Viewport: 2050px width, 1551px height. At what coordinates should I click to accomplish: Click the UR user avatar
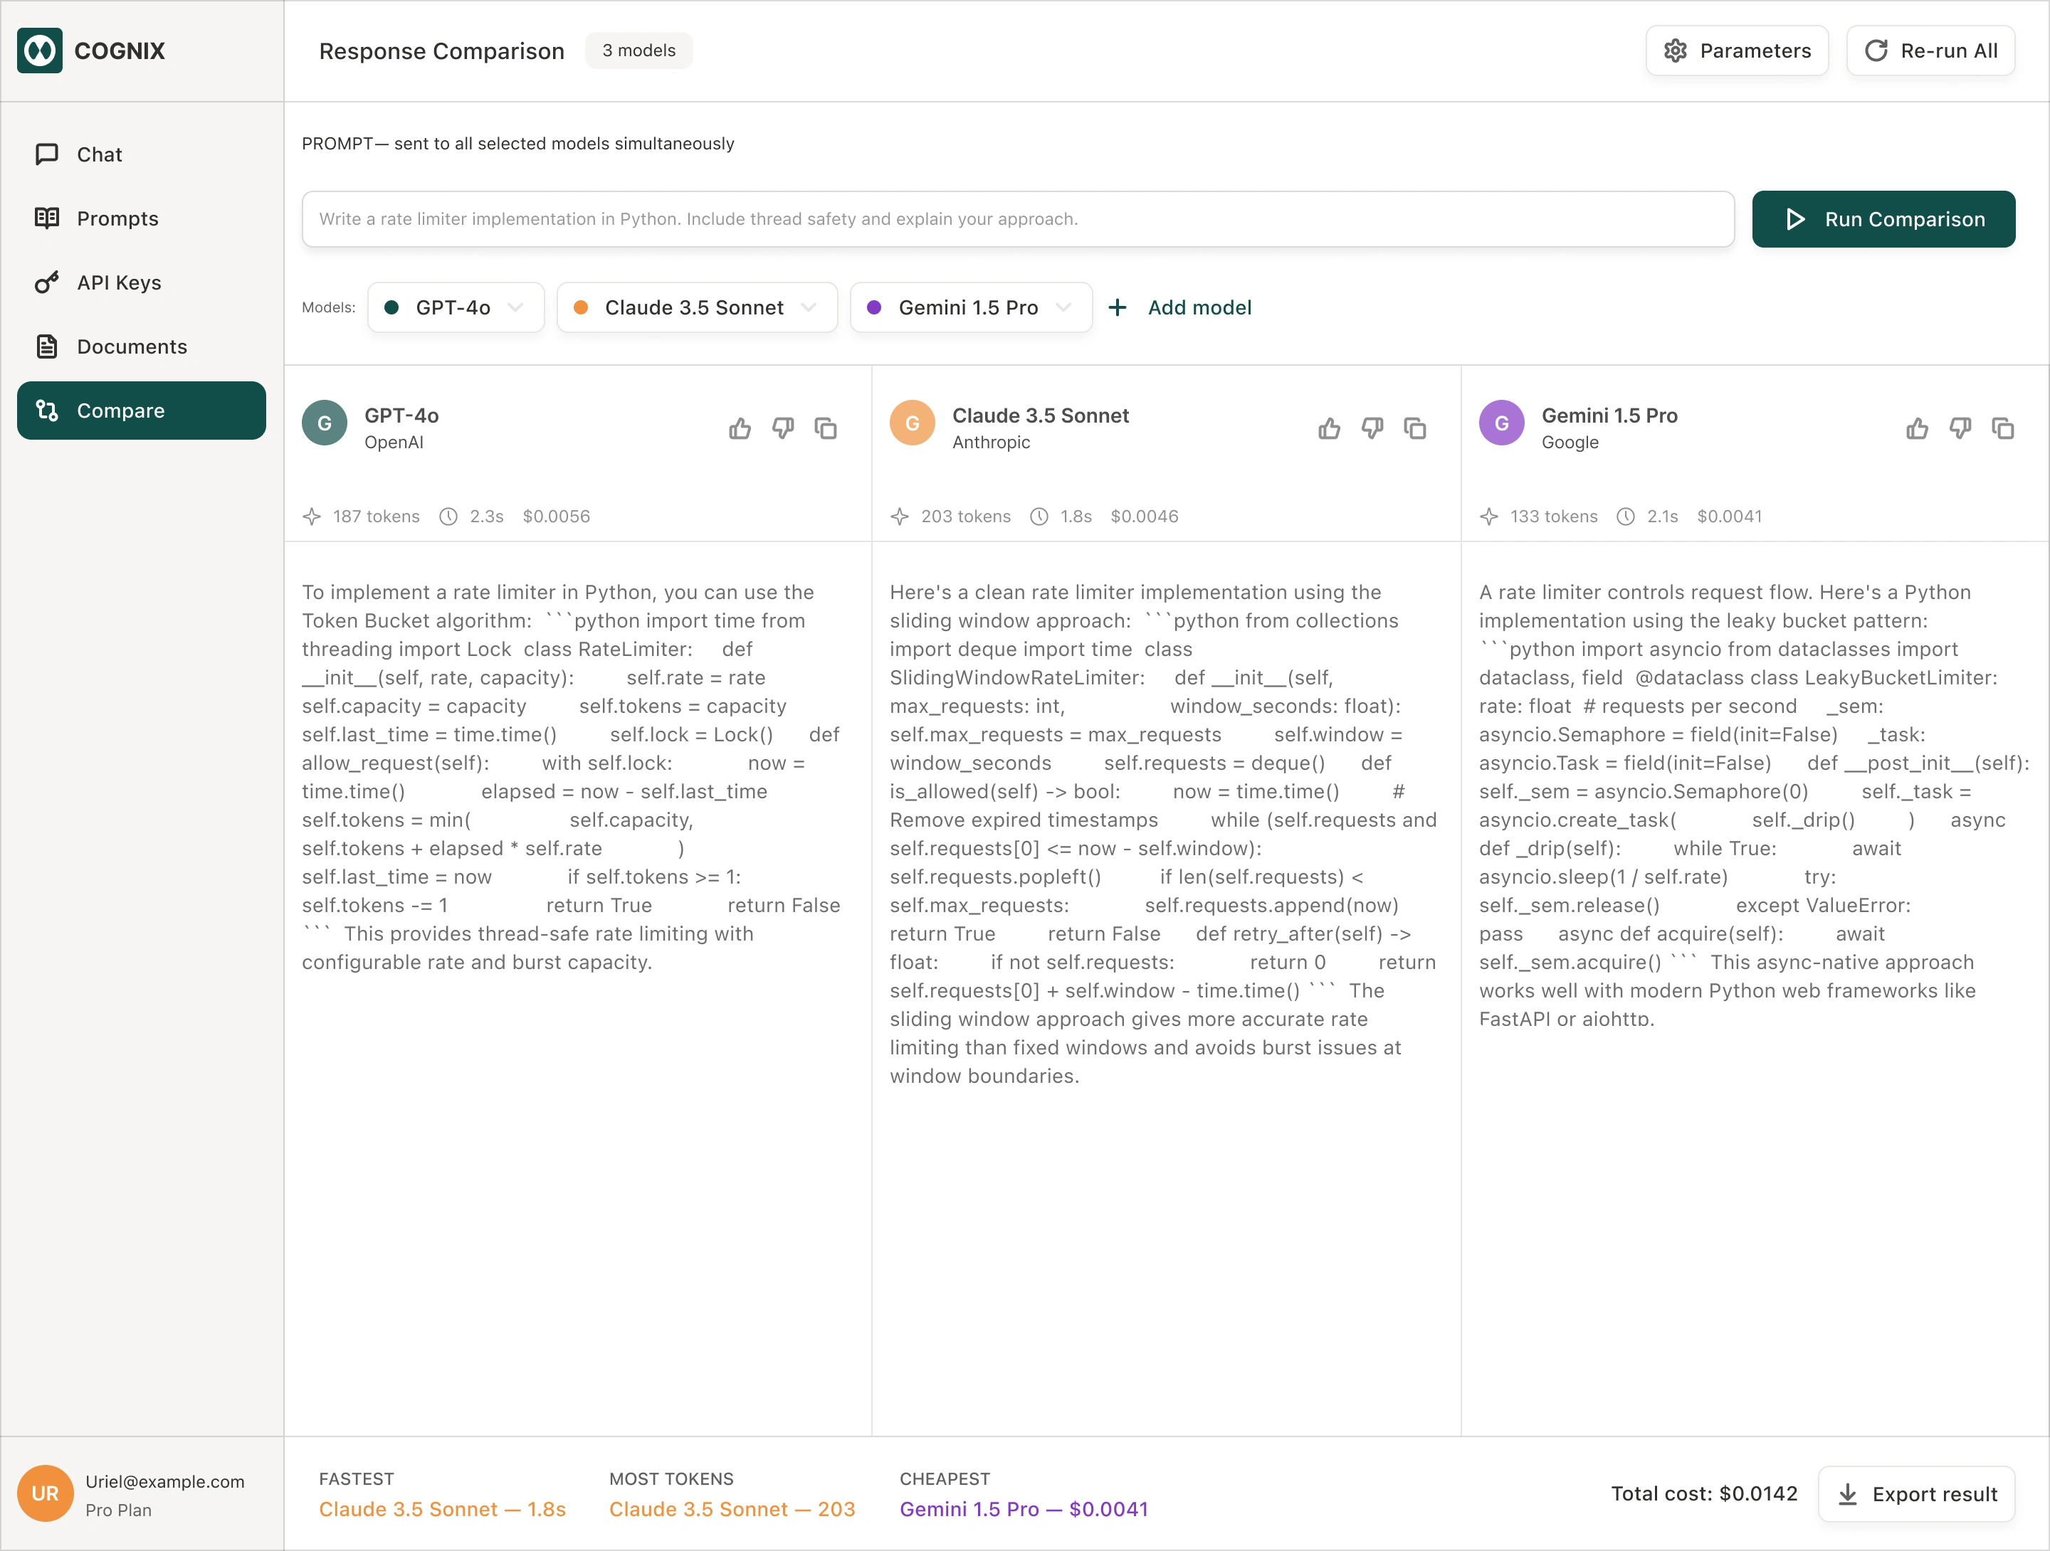pyautogui.click(x=44, y=1493)
